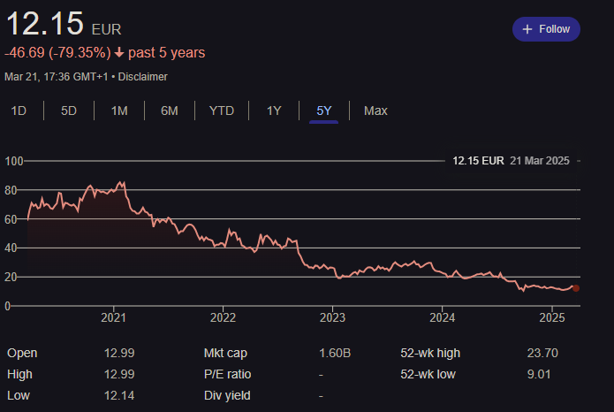Click the 'past 5 years' text
Image resolution: width=614 pixels, height=412 pixels.
coord(166,52)
